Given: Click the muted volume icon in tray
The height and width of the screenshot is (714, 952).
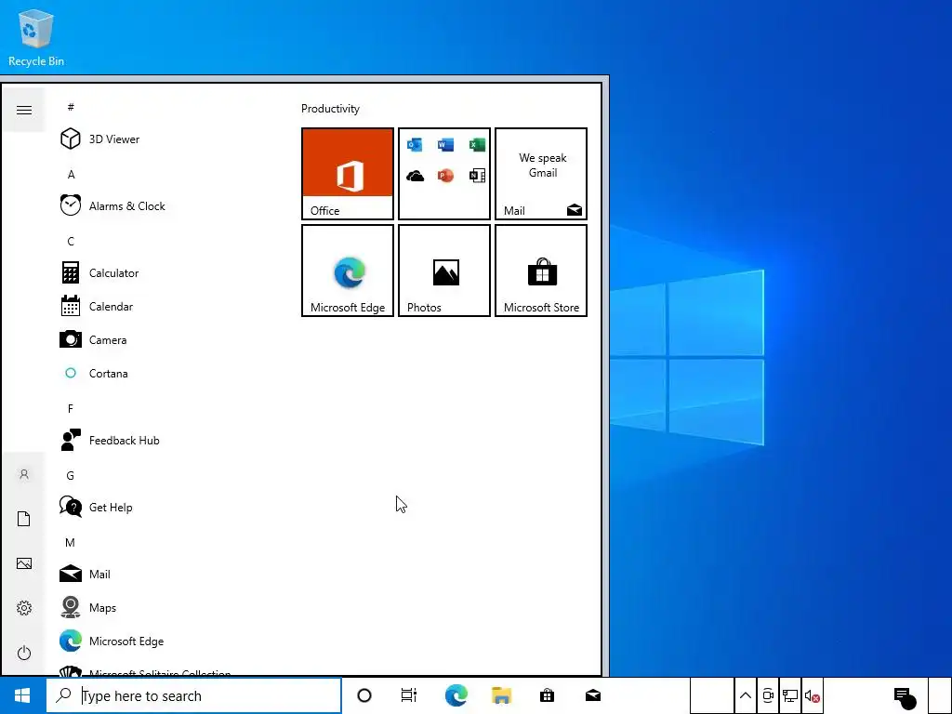Looking at the screenshot, I should pos(813,695).
